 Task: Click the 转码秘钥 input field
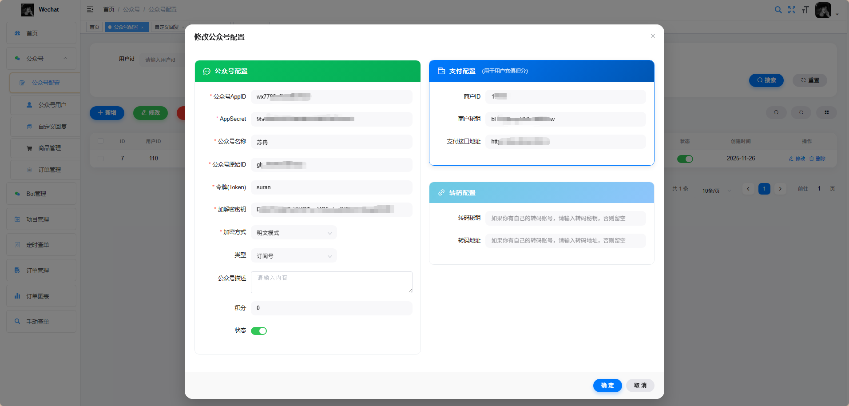point(565,218)
